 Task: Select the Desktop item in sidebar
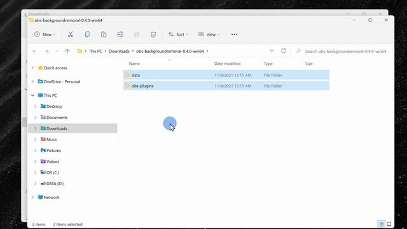click(54, 106)
